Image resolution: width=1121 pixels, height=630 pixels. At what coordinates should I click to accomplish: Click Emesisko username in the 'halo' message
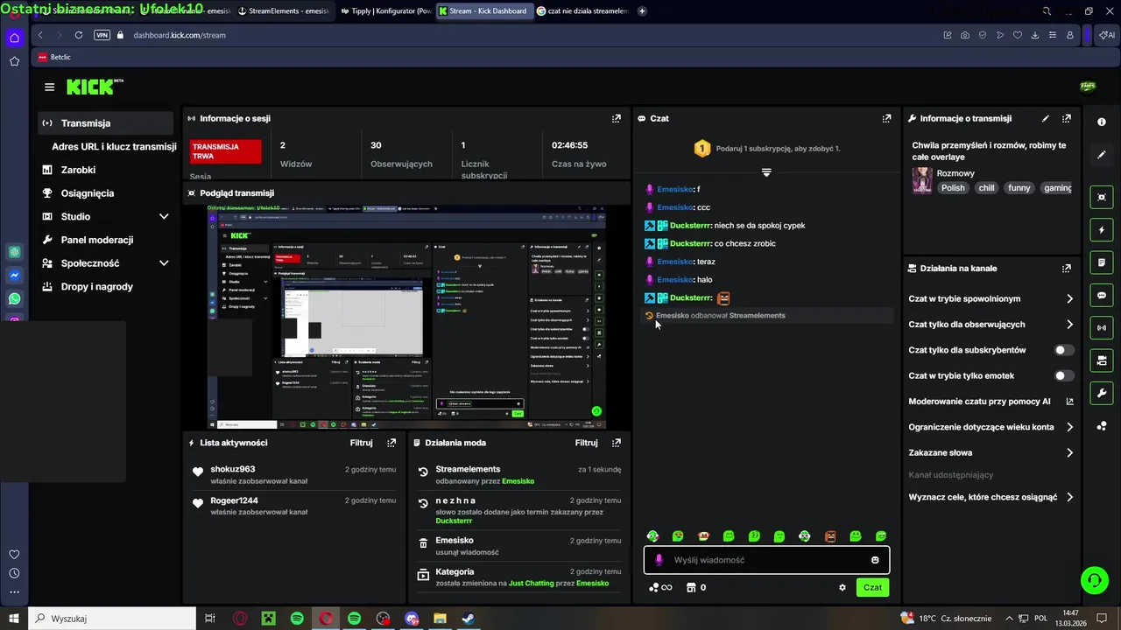pyautogui.click(x=675, y=280)
